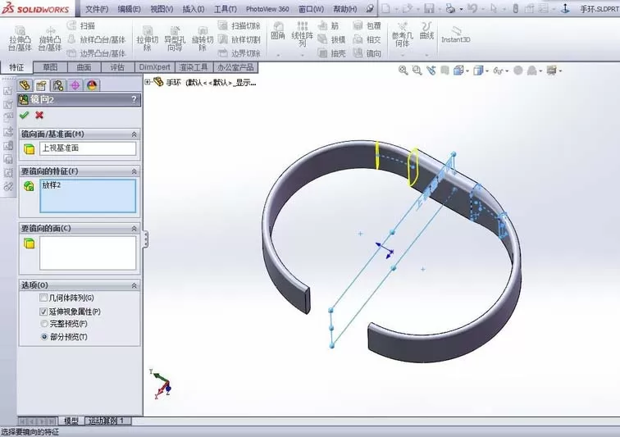Image resolution: width=620 pixels, height=437 pixels.
Task: Switch to the 运动算例 1 tab
Action: pyautogui.click(x=107, y=421)
